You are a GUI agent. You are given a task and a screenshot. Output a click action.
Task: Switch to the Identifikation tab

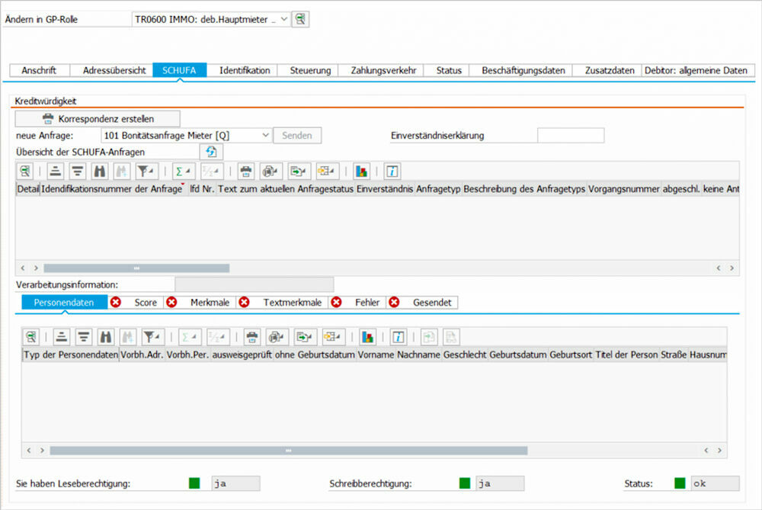coord(245,70)
